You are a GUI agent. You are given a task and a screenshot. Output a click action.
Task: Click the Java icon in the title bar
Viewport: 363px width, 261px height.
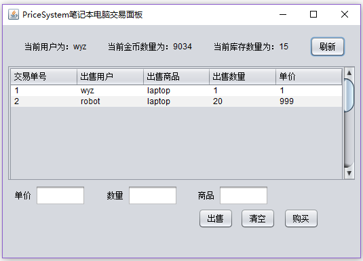click(14, 15)
